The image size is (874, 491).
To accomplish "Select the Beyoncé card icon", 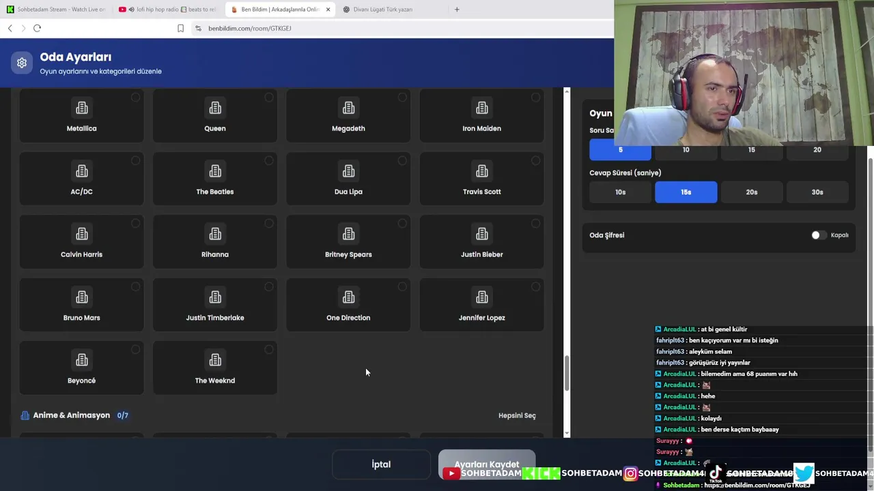I will tap(82, 360).
